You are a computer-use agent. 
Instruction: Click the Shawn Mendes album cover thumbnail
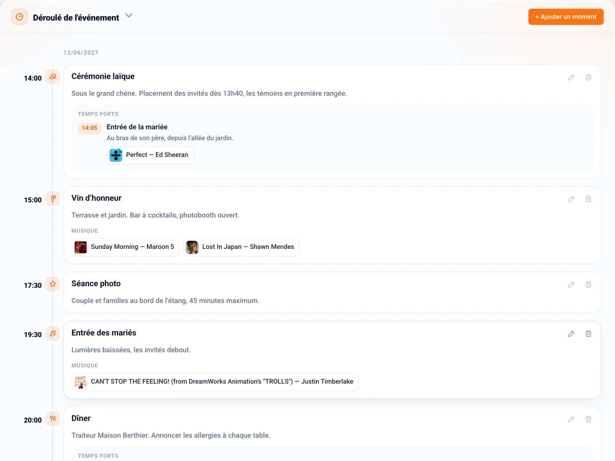(x=192, y=247)
